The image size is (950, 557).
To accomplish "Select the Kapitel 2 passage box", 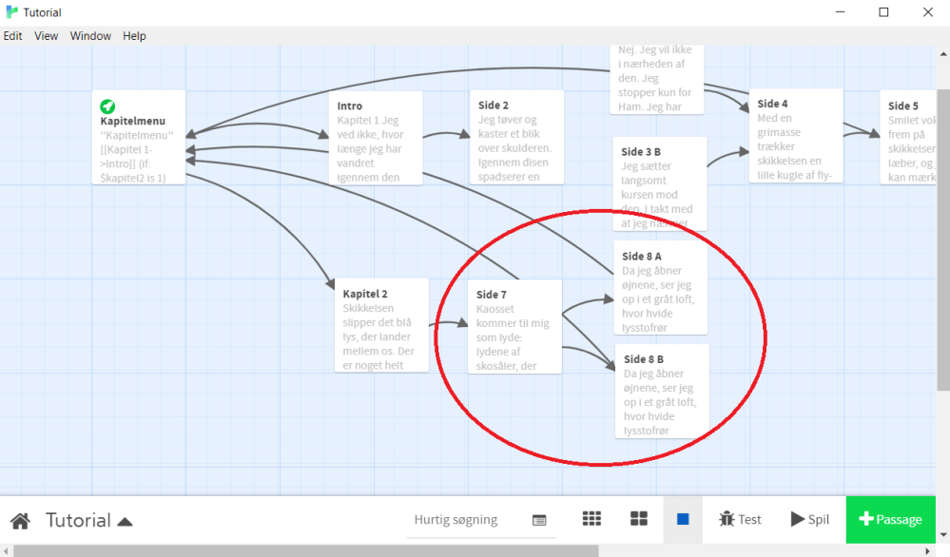I will coord(380,325).
